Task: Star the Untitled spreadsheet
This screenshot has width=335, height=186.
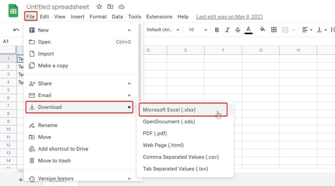Action: click(x=99, y=7)
